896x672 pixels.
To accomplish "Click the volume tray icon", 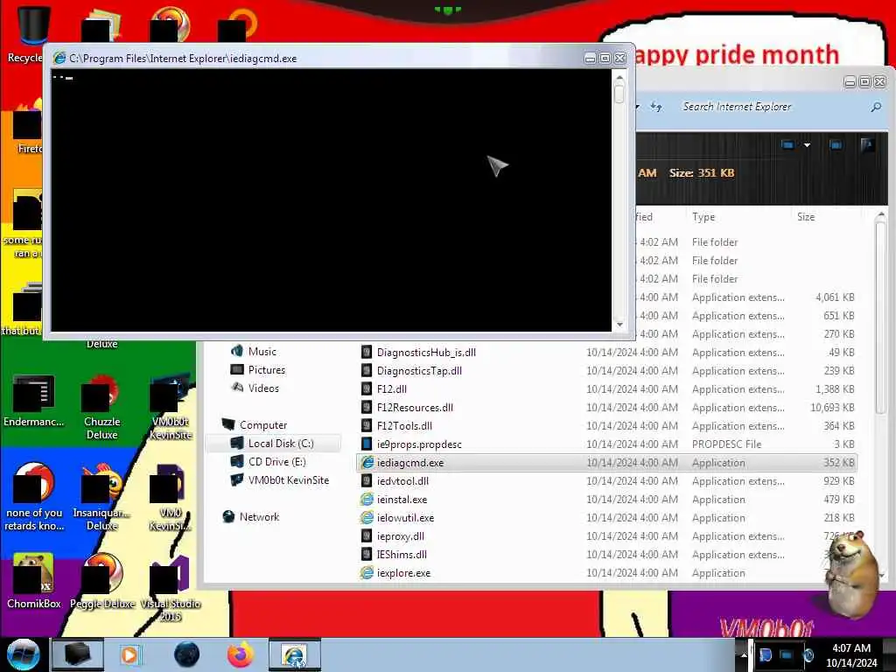I will pyautogui.click(x=808, y=654).
